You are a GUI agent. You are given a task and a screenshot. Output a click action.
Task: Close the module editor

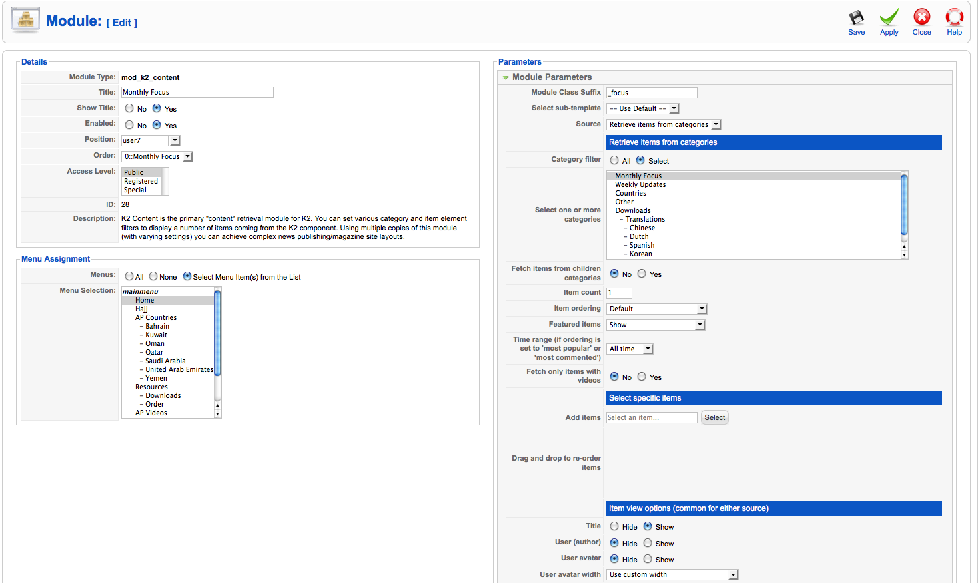tap(921, 21)
